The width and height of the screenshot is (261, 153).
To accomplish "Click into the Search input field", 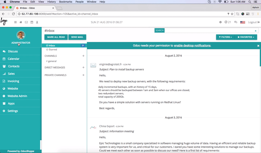I will pos(209,30).
